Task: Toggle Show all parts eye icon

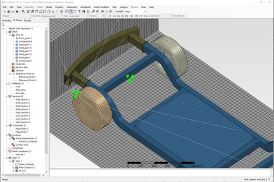Action: tap(103, 12)
